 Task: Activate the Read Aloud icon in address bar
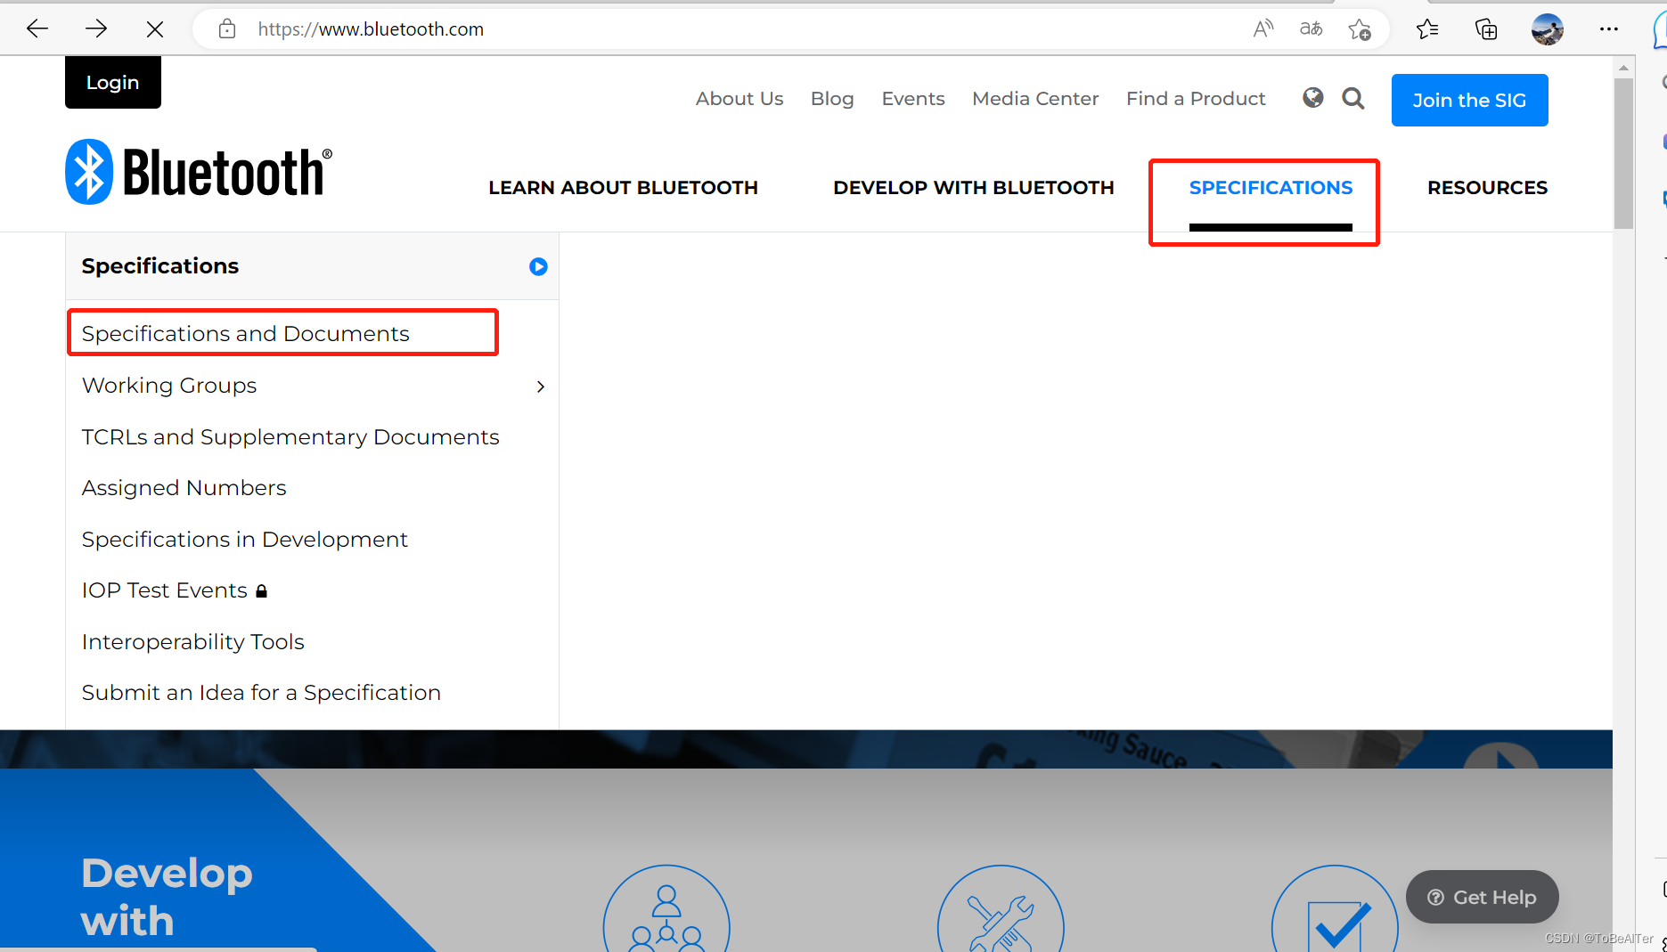tap(1263, 29)
